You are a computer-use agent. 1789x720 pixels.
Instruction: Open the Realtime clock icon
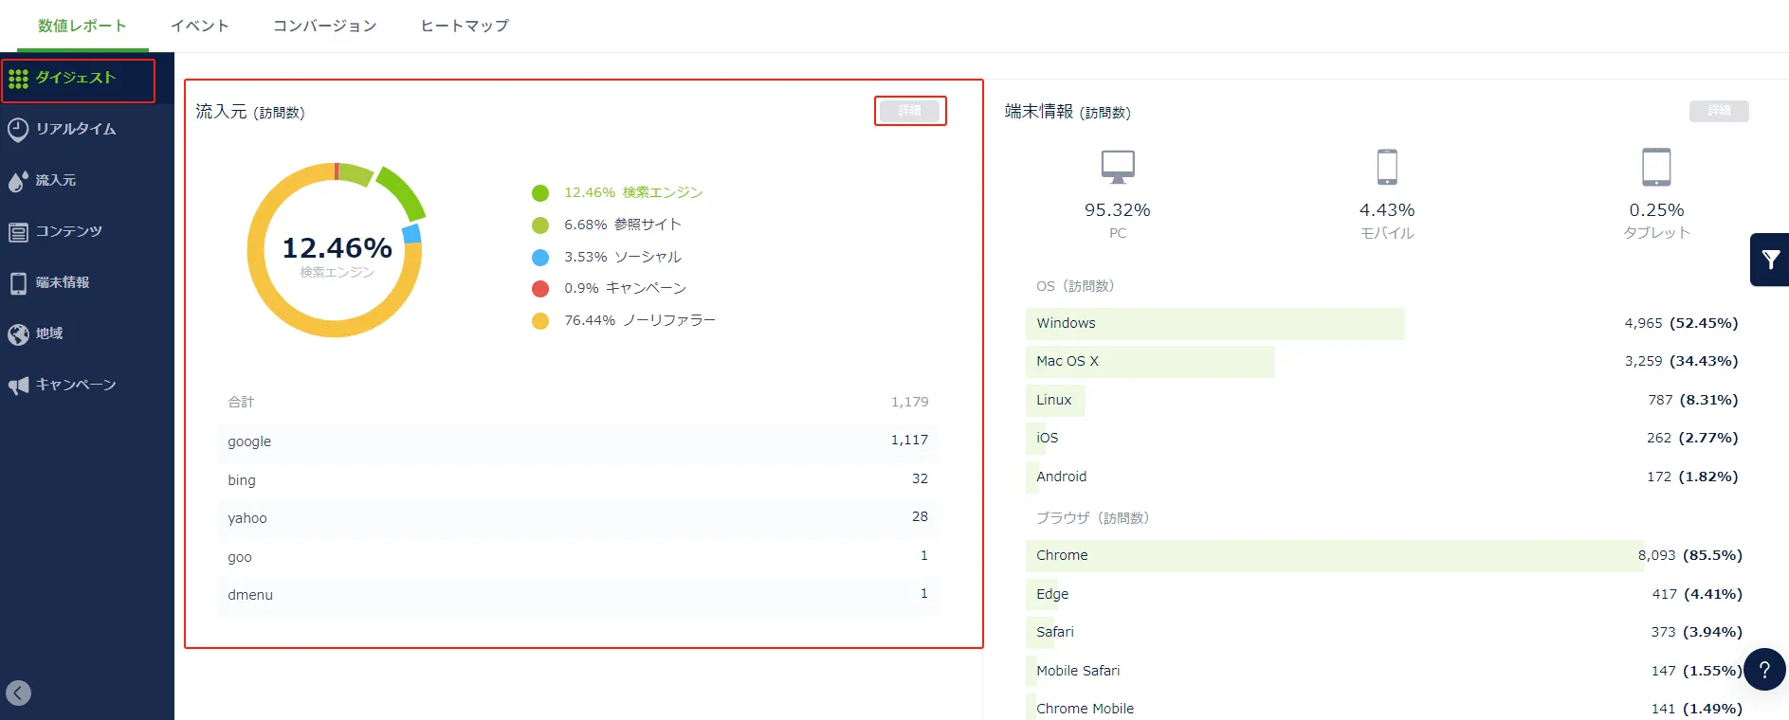pos(18,130)
